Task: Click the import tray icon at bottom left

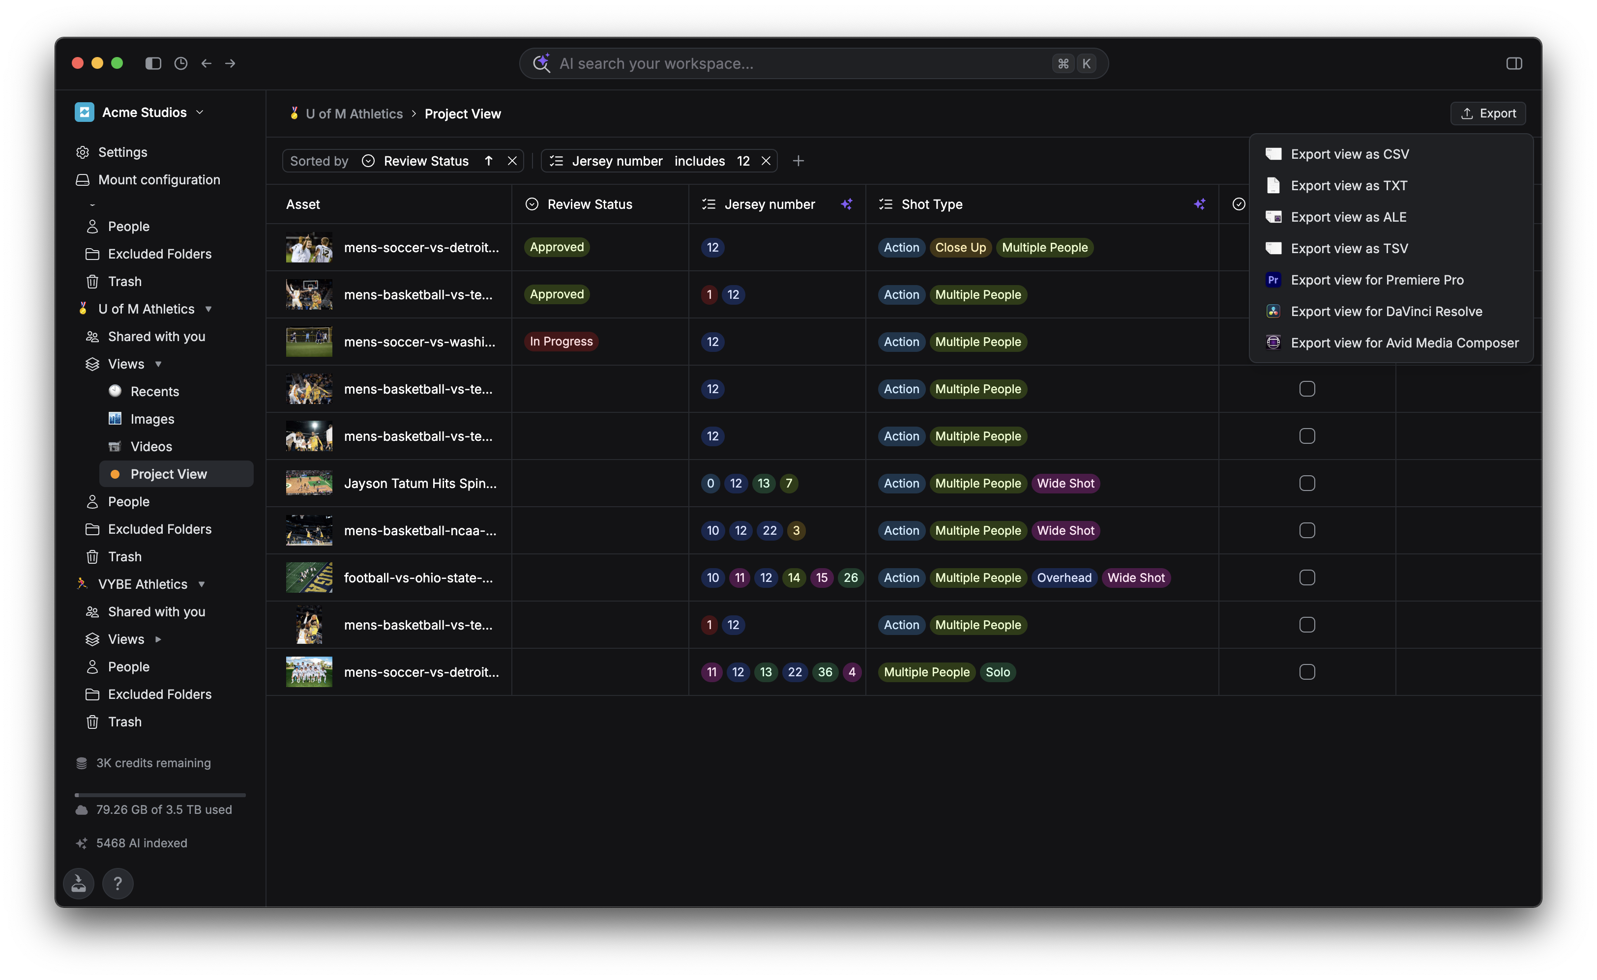Action: point(79,883)
